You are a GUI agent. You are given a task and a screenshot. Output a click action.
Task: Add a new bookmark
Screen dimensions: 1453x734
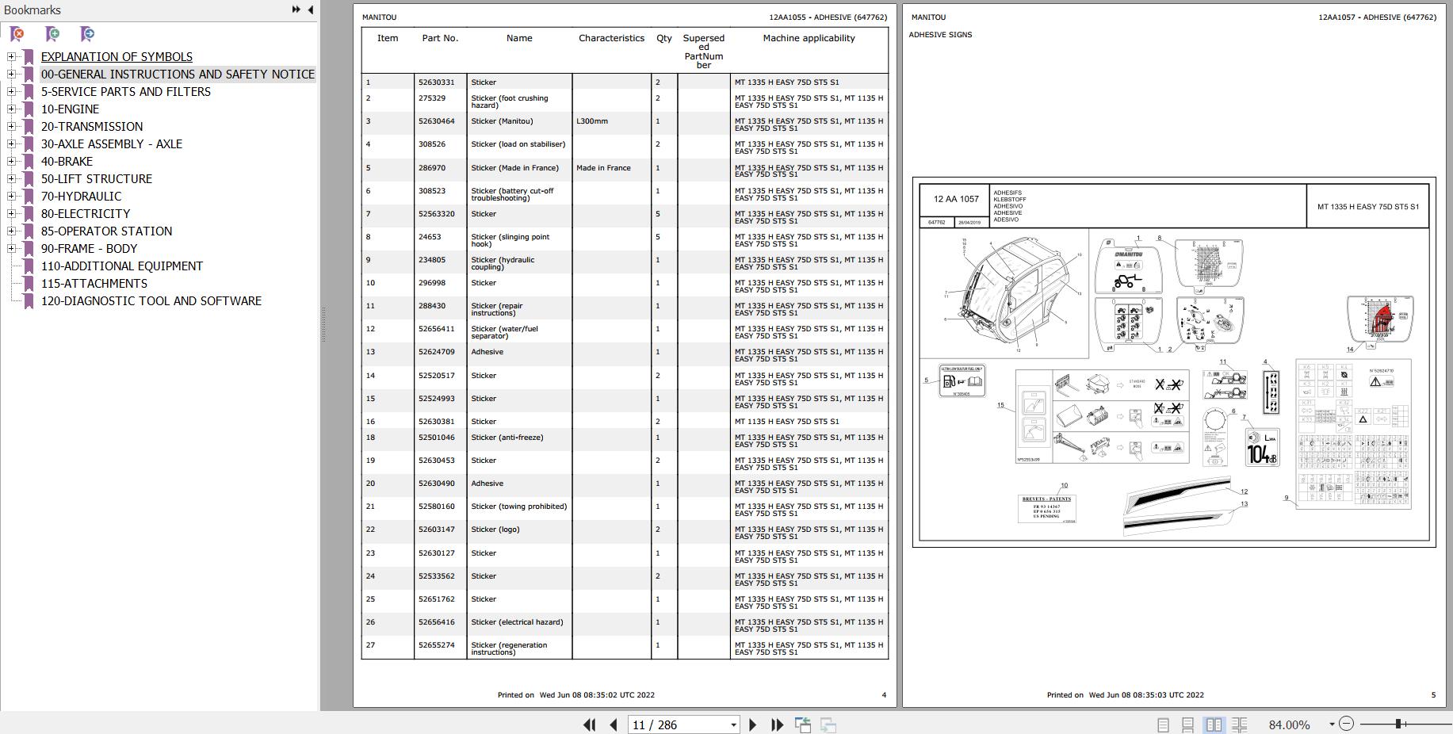coord(51,34)
